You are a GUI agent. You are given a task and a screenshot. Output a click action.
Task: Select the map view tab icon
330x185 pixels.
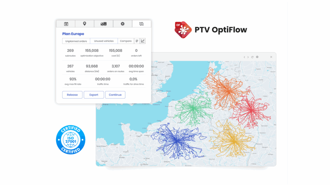pos(141,23)
